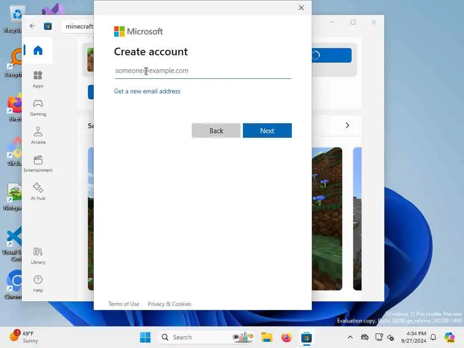Click the email address input field
Viewport: 464px width, 348px height.
(x=203, y=71)
